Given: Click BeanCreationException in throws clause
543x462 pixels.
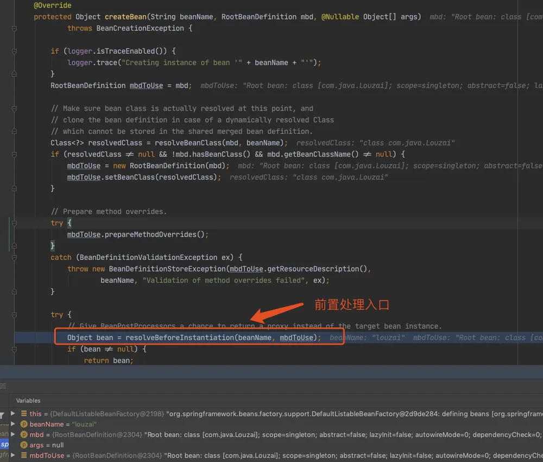Looking at the screenshot, I should [140, 28].
